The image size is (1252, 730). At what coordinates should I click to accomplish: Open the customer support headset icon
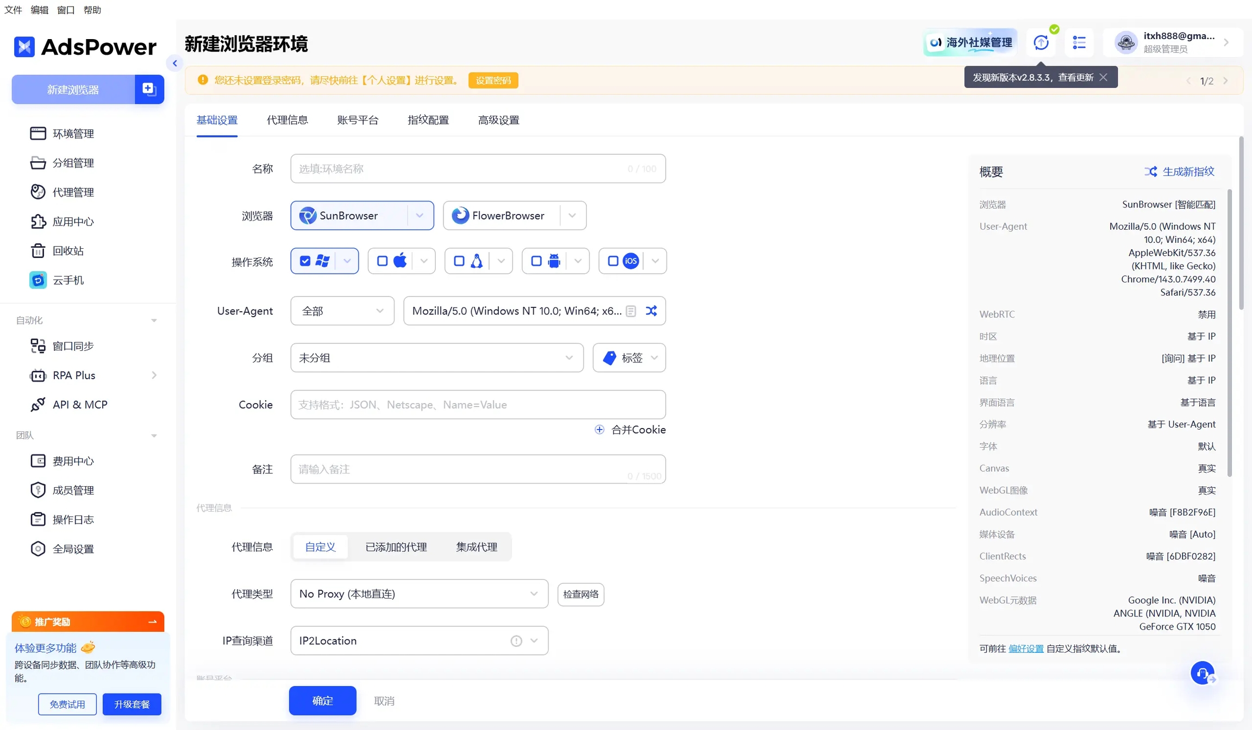click(x=1203, y=673)
